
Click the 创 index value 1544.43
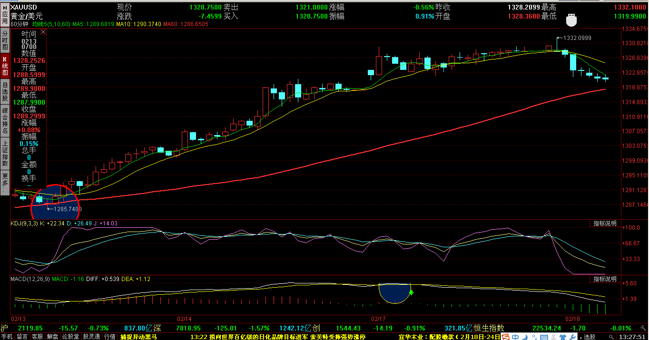tap(349, 328)
